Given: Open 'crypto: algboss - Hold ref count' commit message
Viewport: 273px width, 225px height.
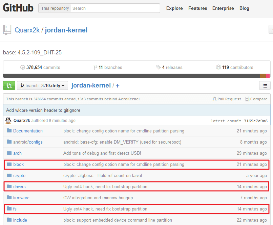Looking at the screenshot, I should coord(103,176).
